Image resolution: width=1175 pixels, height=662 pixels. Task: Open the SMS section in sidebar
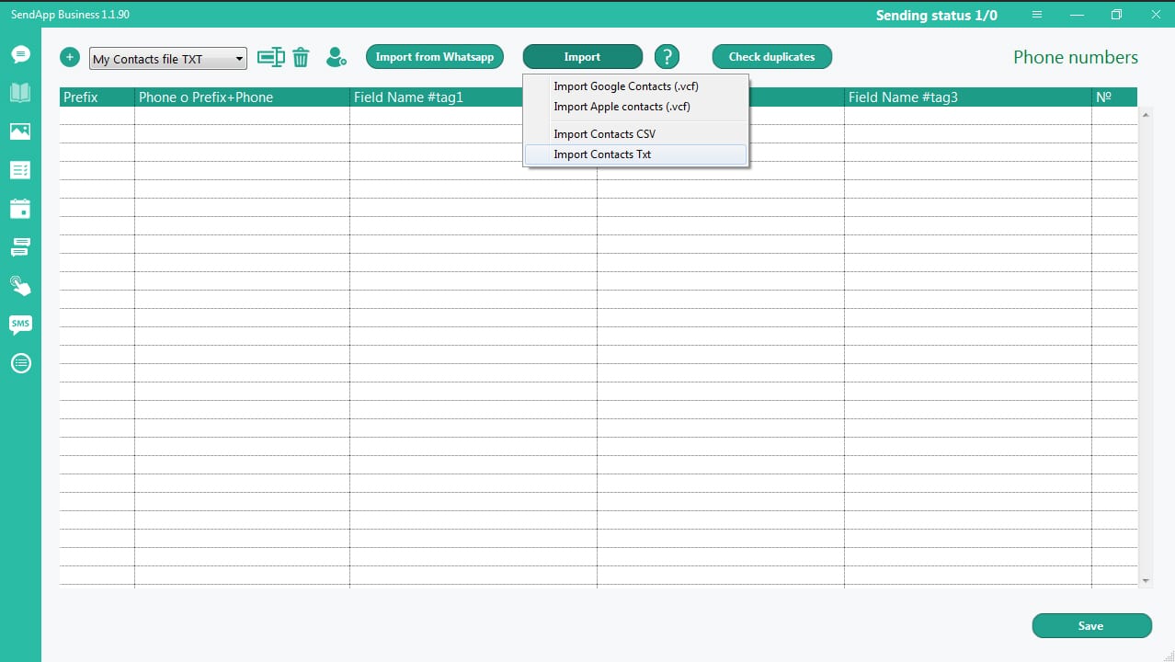pyautogui.click(x=20, y=324)
